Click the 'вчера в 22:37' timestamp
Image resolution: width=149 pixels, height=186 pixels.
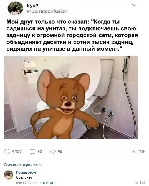[x=27, y=183]
